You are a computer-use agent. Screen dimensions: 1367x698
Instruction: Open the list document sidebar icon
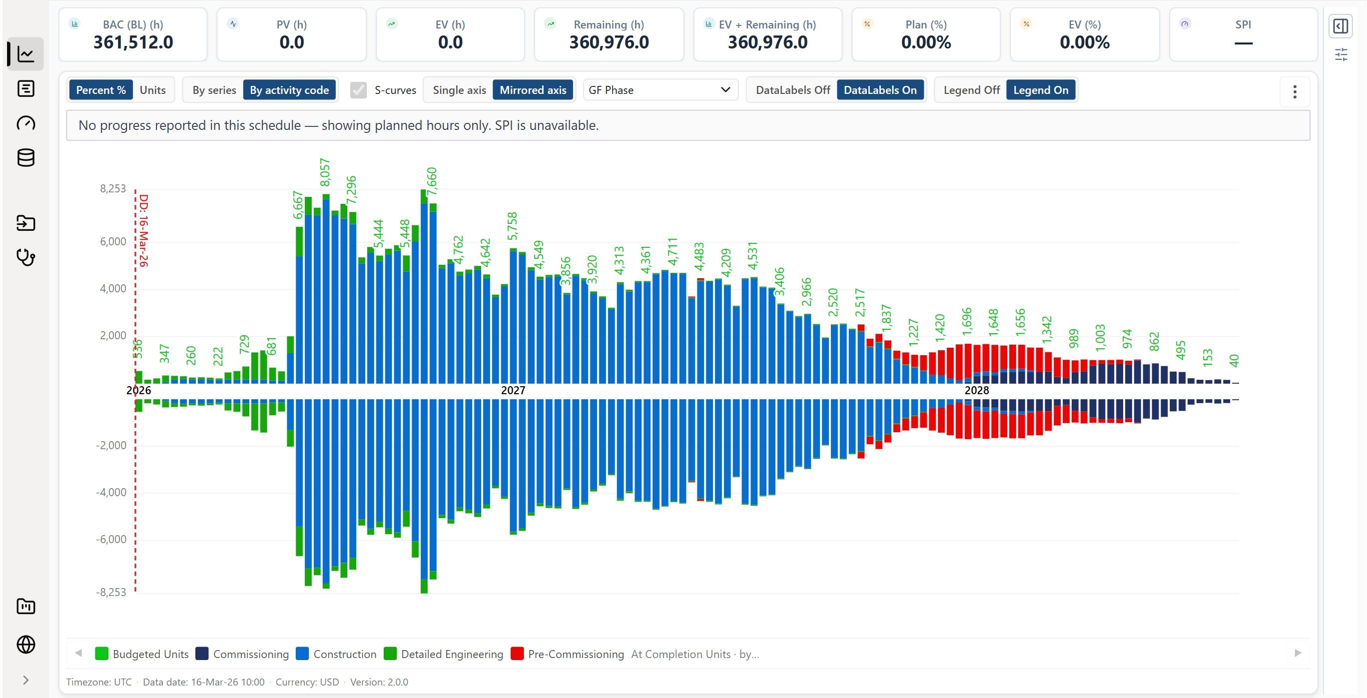tap(25, 88)
